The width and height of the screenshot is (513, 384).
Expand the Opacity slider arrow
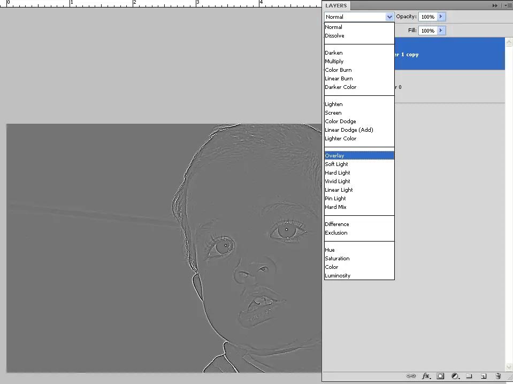click(x=441, y=17)
